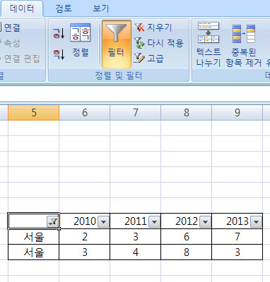The height and width of the screenshot is (282, 270).
Task: Select column header 5
Action: [33, 113]
